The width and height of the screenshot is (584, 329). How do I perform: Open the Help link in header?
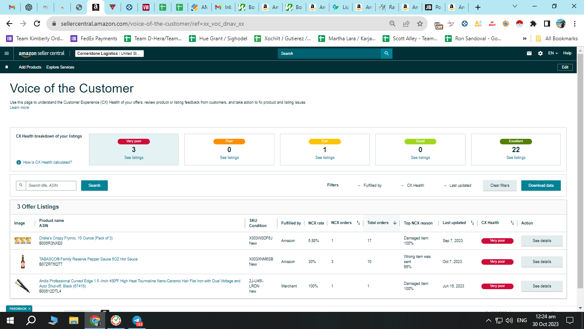tap(567, 53)
